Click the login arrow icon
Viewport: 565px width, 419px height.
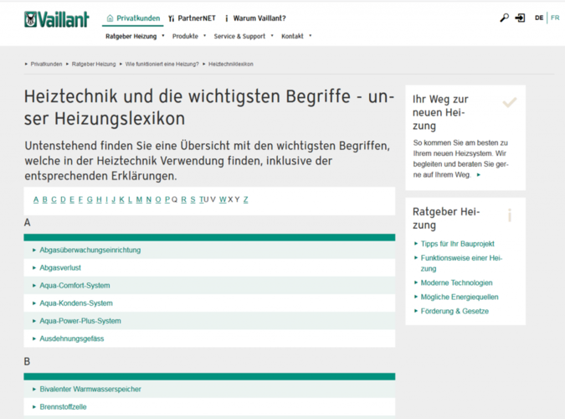click(520, 18)
